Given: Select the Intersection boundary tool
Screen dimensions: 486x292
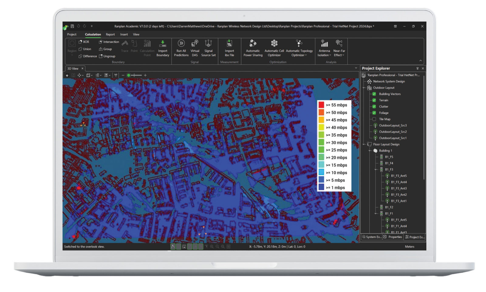Looking at the screenshot, I should coord(109,42).
